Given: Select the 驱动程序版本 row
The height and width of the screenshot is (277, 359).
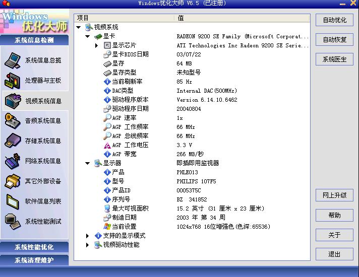Looking at the screenshot, I should pos(130,100).
